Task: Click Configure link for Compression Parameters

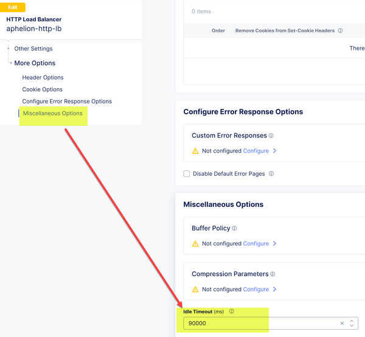Action: (255, 290)
